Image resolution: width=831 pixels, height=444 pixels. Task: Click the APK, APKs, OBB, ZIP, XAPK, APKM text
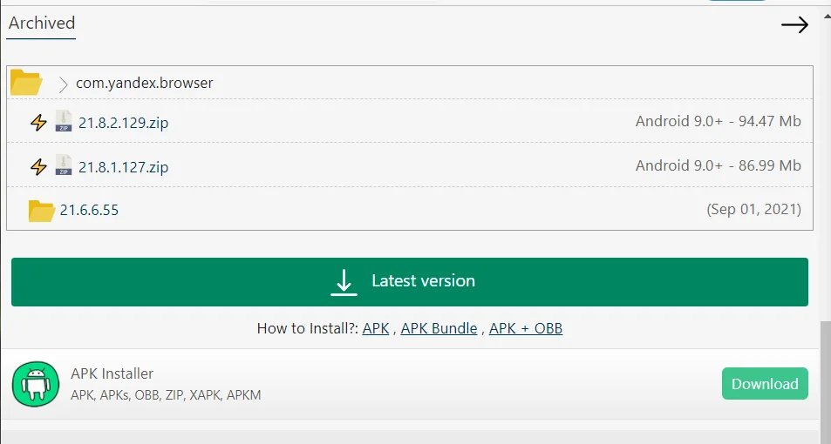pyautogui.click(x=166, y=395)
